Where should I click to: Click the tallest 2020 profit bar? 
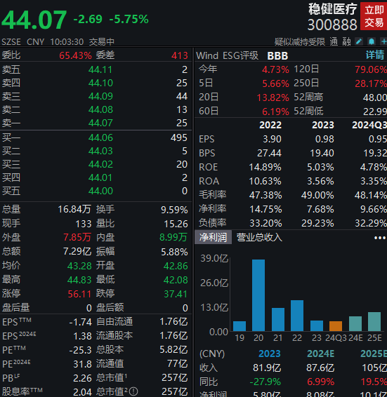(258, 295)
